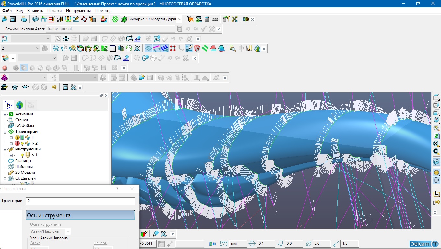Click the wireframe view globe icon
This screenshot has width=441, height=249.
click(x=436, y=180)
